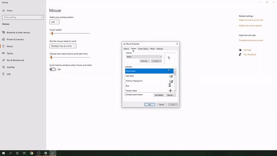Click the Save As button

(145, 61)
